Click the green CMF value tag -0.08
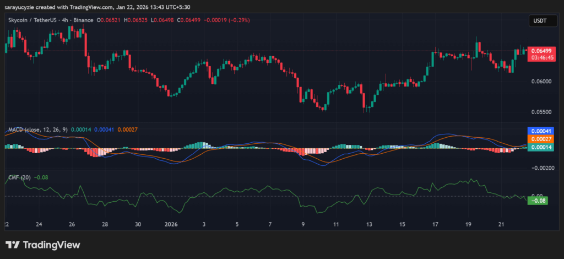Screen dimensions: 564x259 click(536, 201)
